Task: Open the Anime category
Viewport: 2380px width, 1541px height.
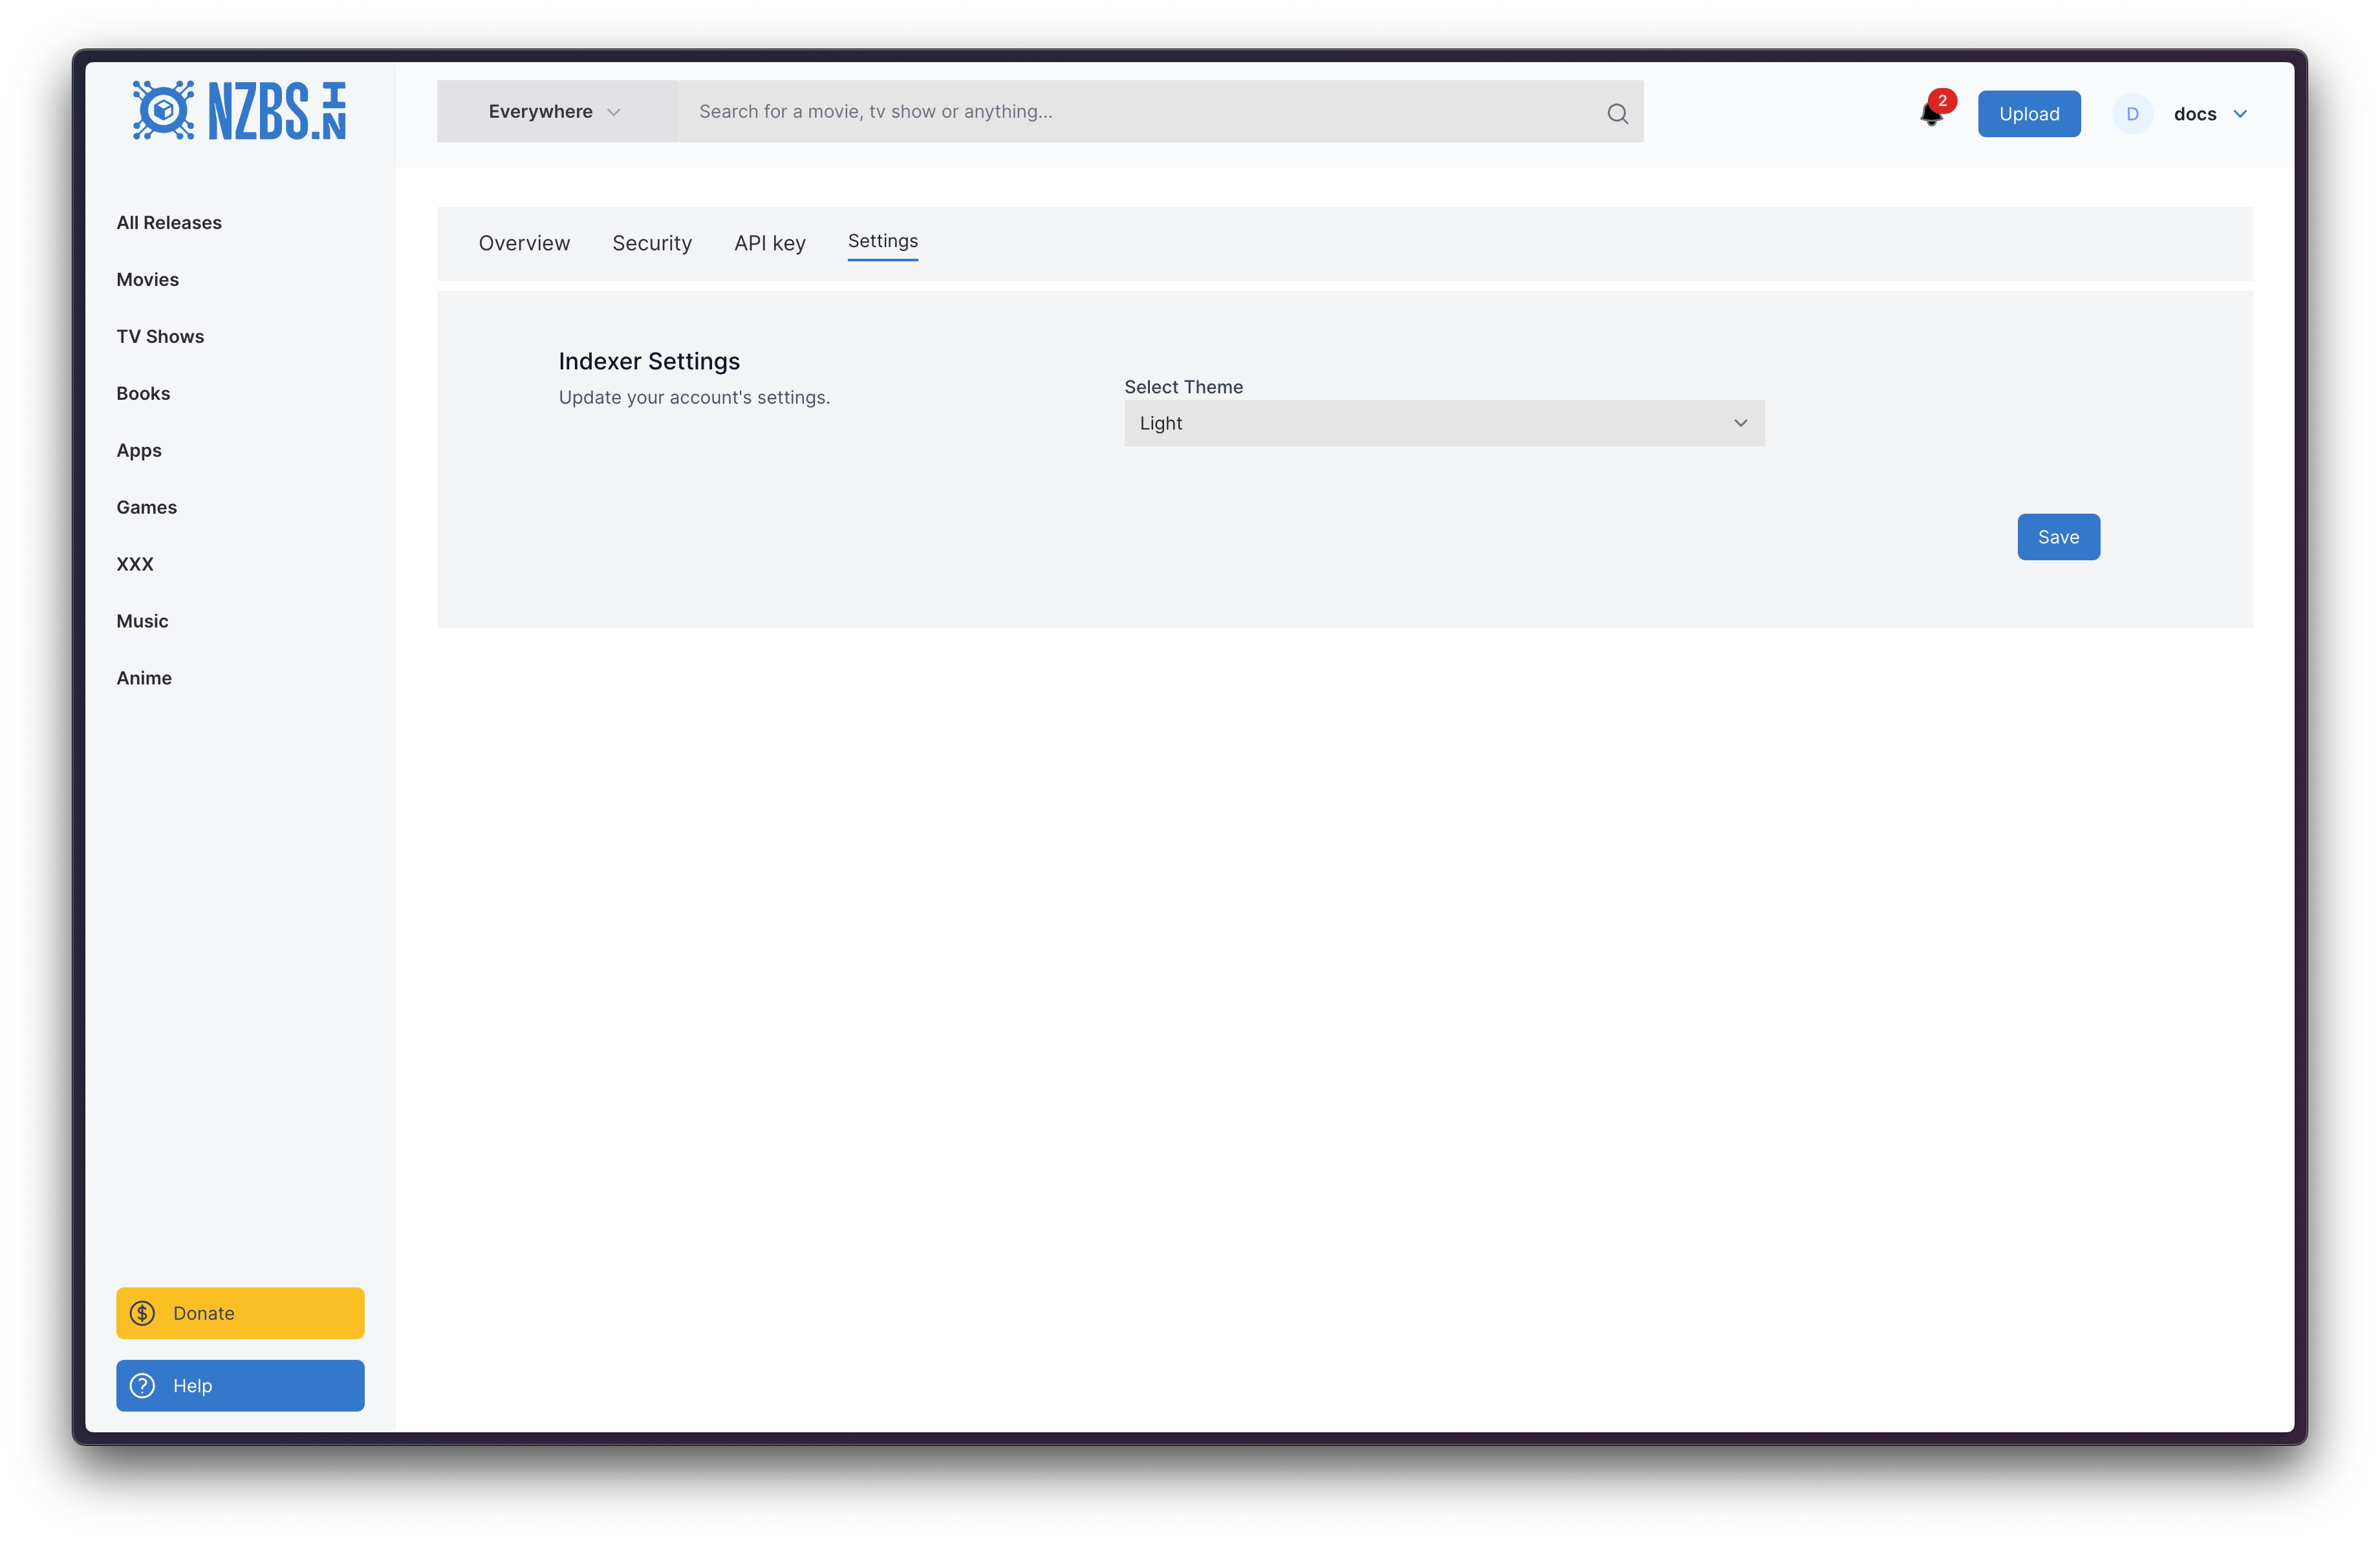Action: [x=144, y=678]
